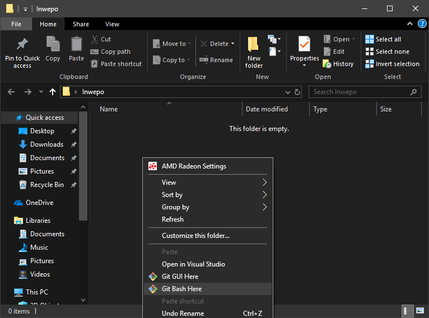Click the Paste clipboard icon in ribbon

click(x=76, y=44)
